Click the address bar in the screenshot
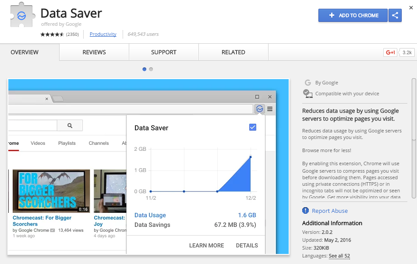 [x=131, y=109]
